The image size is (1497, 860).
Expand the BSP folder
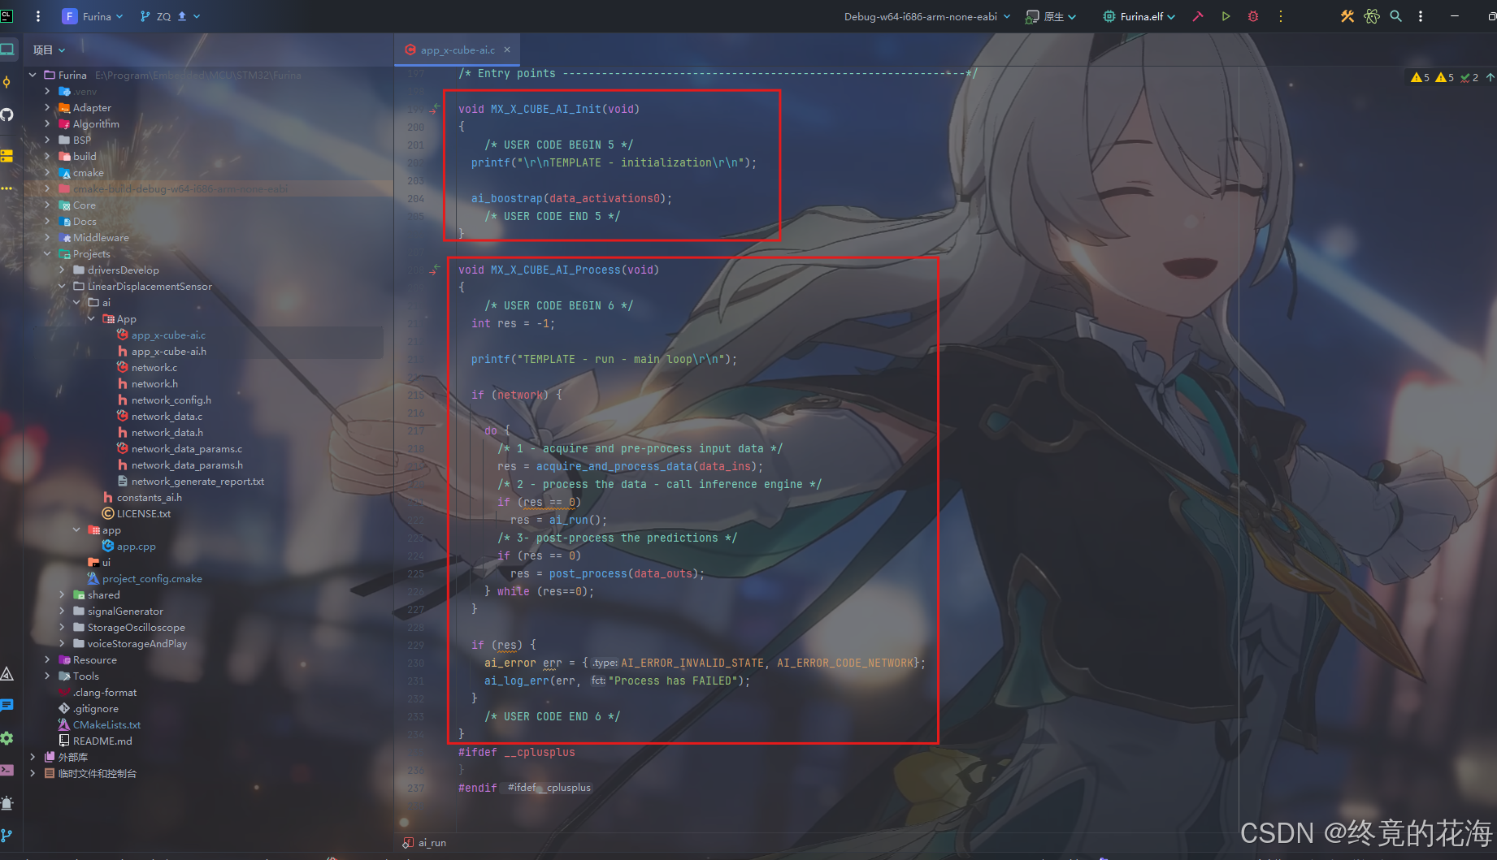pos(47,140)
